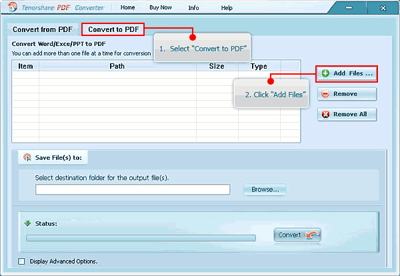Click the Size column header
This screenshot has width=400, height=276.
pos(217,66)
